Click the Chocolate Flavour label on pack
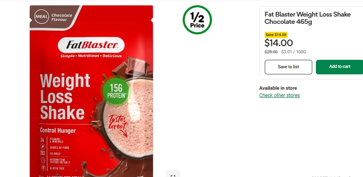Viewport: 363px width, 177px height. tap(62, 17)
